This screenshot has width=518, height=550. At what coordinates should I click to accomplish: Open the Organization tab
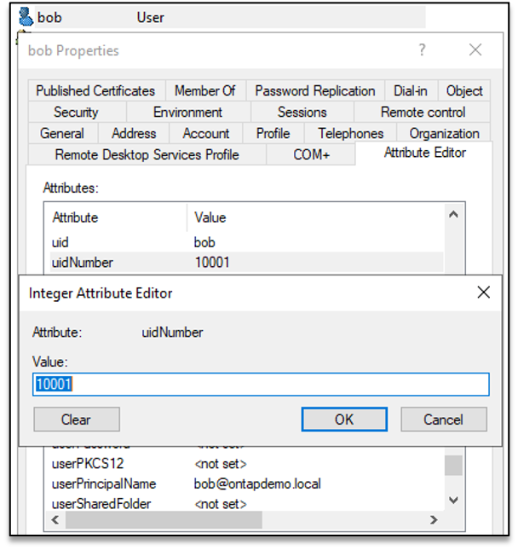444,133
